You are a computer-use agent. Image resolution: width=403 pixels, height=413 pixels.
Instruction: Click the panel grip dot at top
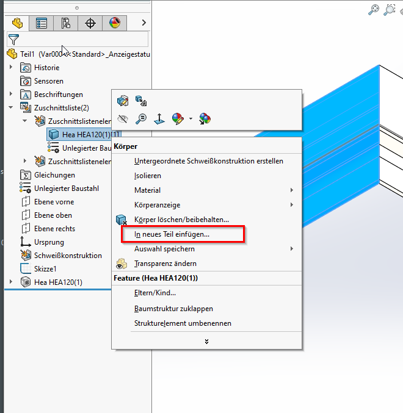[x=77, y=8]
